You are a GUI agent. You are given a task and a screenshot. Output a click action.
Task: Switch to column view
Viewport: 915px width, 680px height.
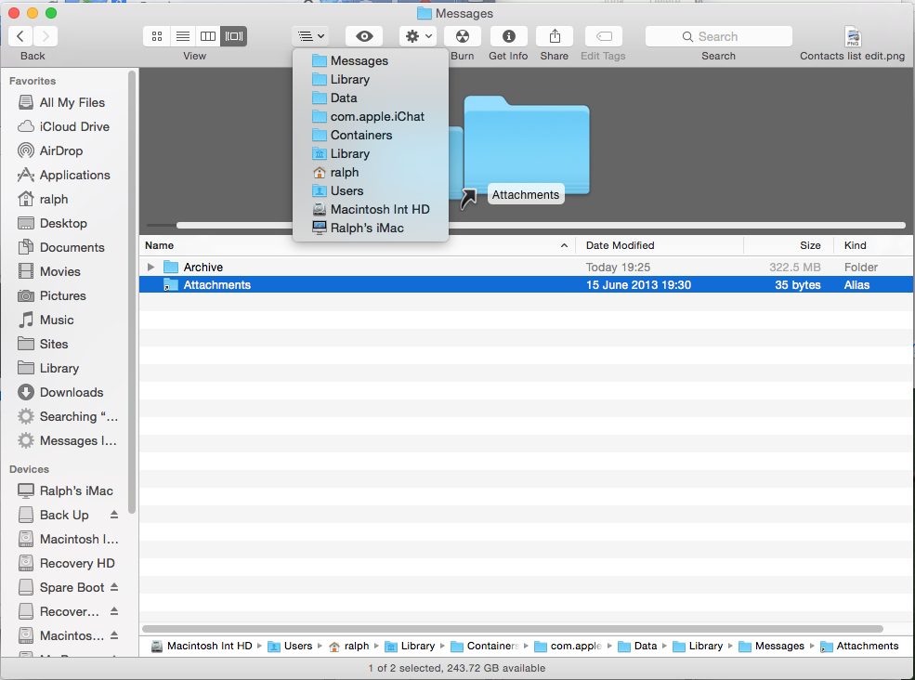(x=208, y=36)
